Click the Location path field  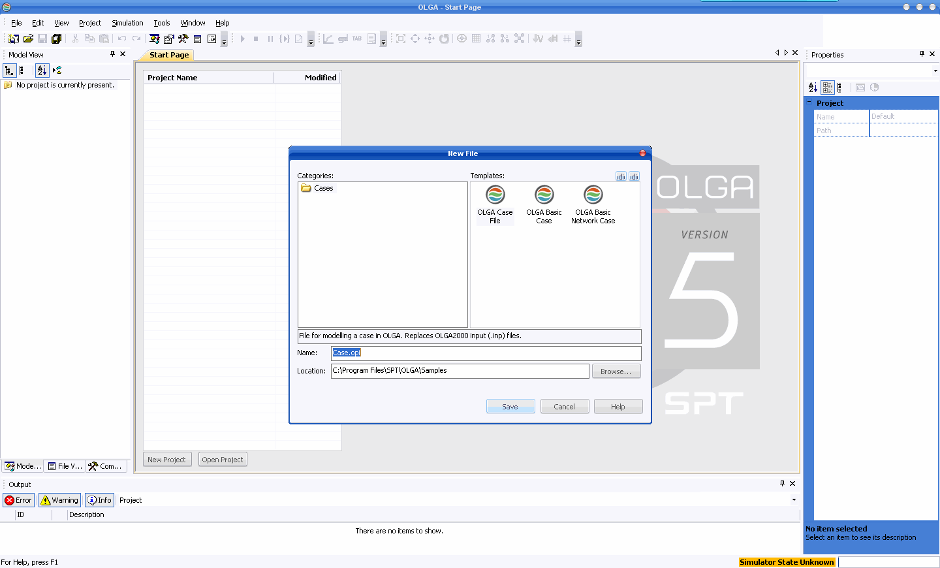(460, 371)
